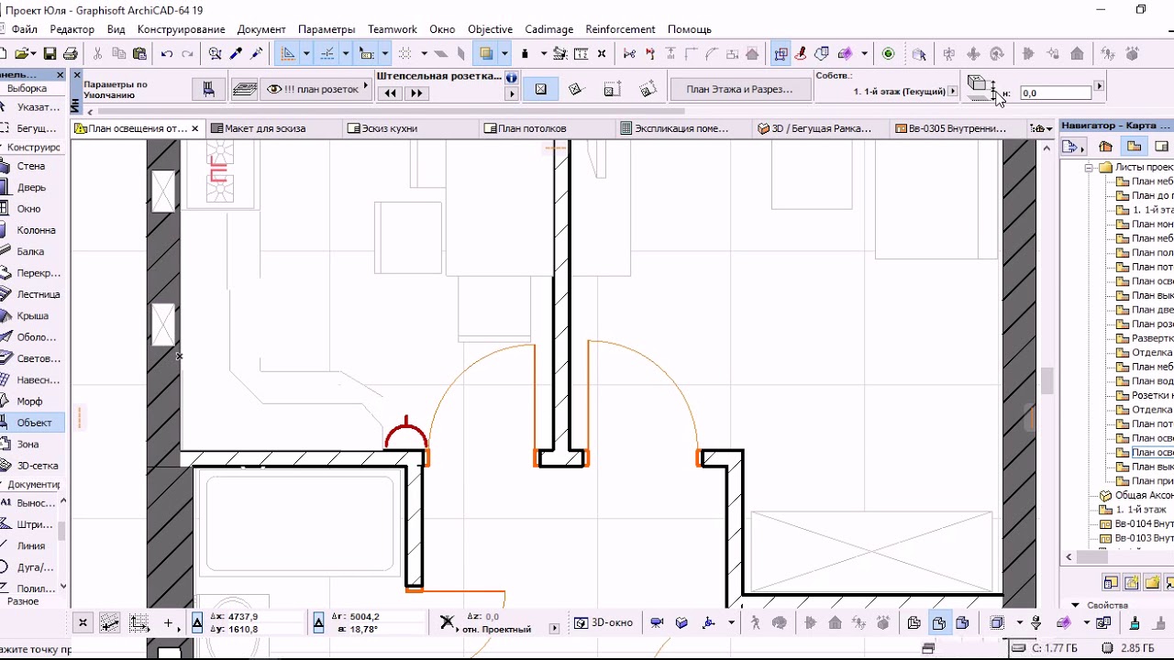Toggle the green circle teamwork indicator
1174x660 pixels.
(x=888, y=54)
